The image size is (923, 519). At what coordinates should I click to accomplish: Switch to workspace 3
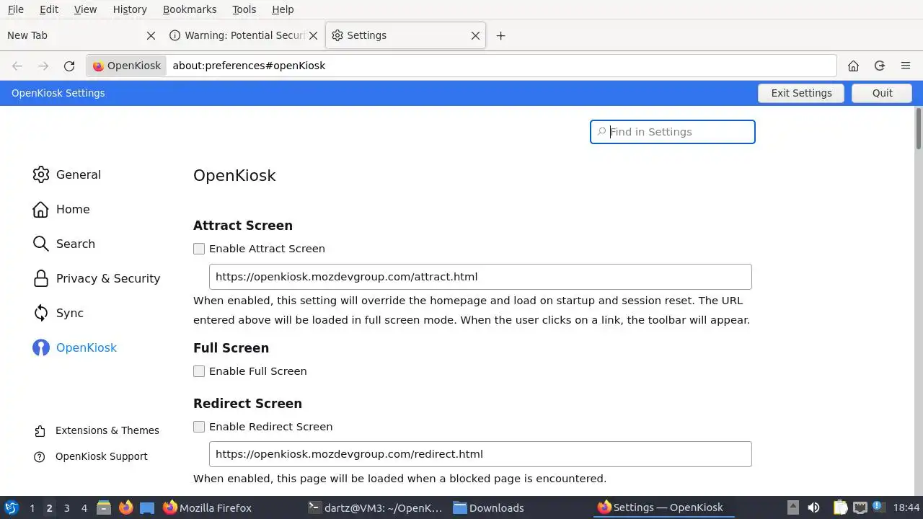[x=66, y=508]
